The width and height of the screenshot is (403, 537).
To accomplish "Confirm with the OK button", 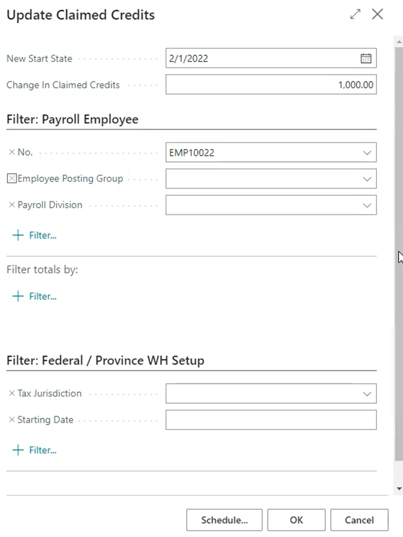I will click(x=296, y=520).
